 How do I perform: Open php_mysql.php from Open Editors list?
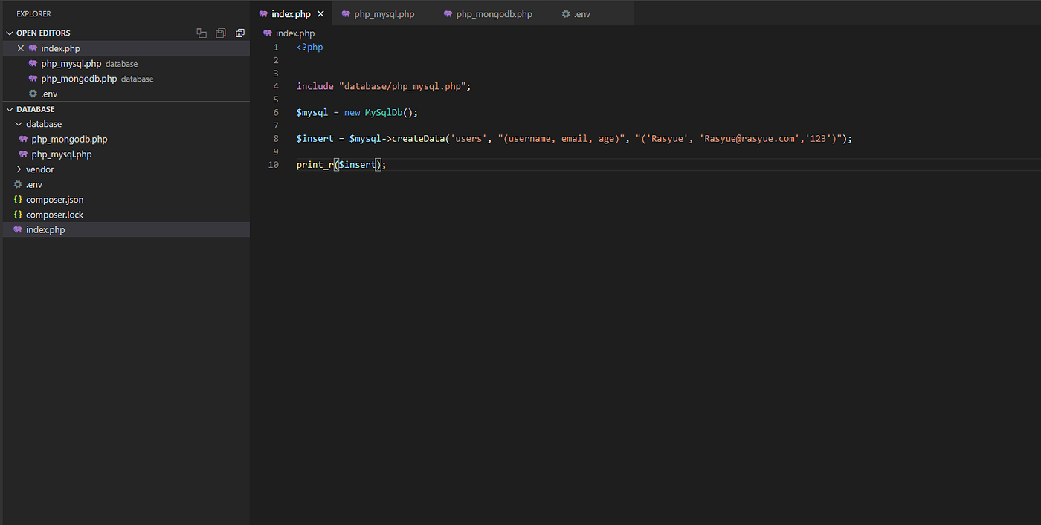(126, 64)
